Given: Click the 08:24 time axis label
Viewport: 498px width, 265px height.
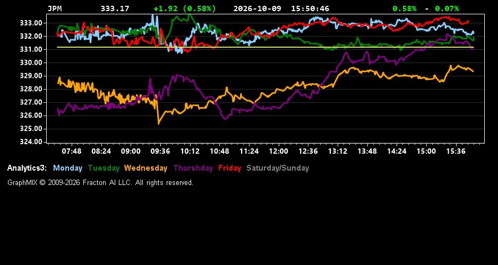Looking at the screenshot, I should click(x=101, y=152).
